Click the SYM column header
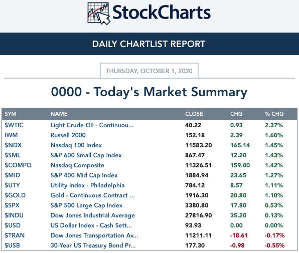Viewport: 299px width, 253px height. coord(11,114)
